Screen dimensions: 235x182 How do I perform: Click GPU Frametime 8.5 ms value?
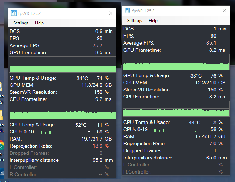(x=103, y=52)
